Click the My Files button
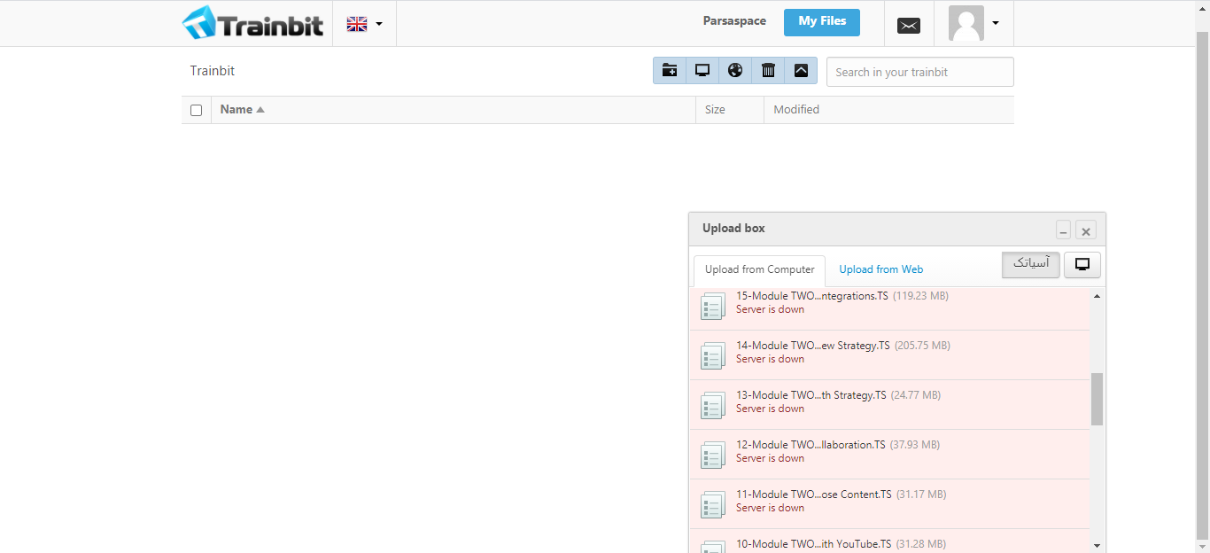This screenshot has height=553, width=1210. 822,22
